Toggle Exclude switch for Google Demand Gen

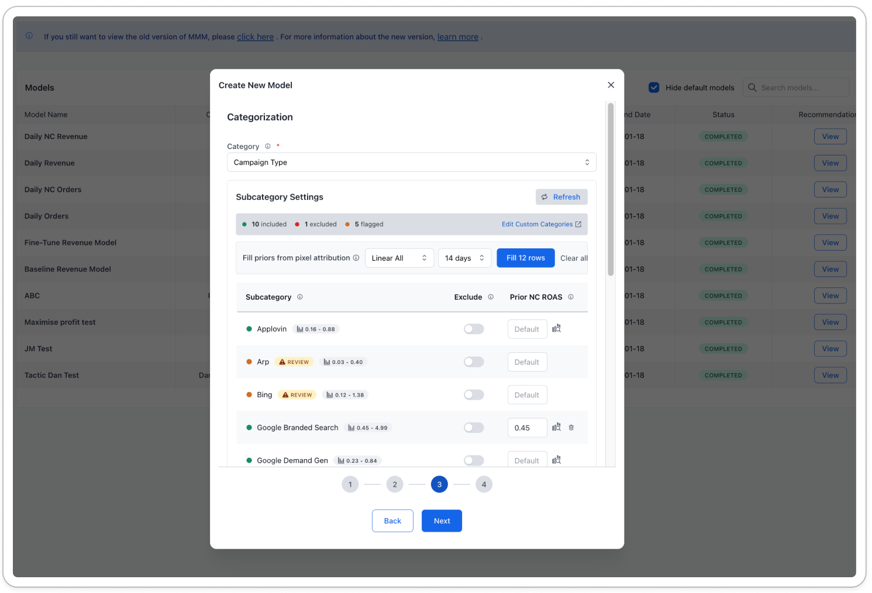click(x=474, y=460)
